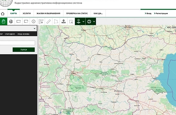This screenshot has height=115, width=176.
Task: Click the globe full extent icon
Action: (x=11, y=21)
